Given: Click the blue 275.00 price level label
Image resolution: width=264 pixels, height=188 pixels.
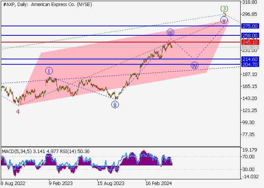Looking at the screenshot, I should click(x=250, y=26).
